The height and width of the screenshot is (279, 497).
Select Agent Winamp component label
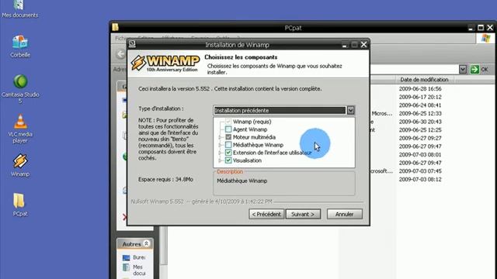250,129
